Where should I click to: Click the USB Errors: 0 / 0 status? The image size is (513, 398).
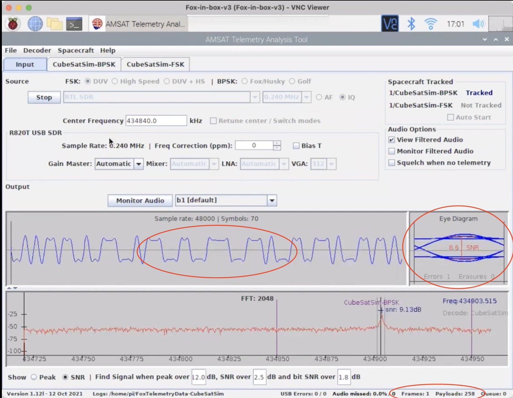[x=303, y=394]
